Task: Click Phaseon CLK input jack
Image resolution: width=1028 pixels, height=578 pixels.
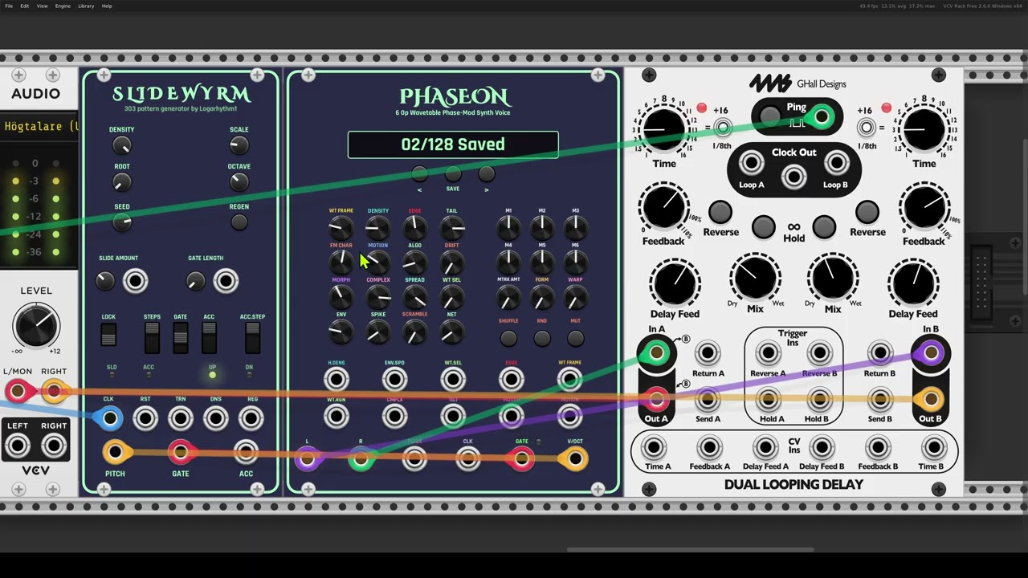Action: coord(467,459)
